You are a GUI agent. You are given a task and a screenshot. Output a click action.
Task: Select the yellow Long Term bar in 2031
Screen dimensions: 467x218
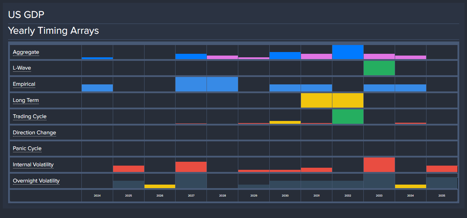(316, 101)
